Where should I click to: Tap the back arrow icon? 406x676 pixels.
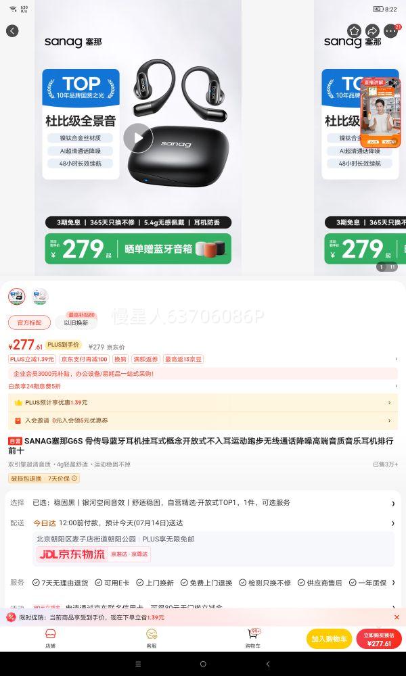[12, 30]
